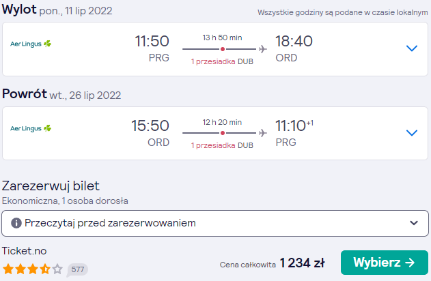Click the red stopover dot on return flight
Screen dimensions: 431x281
click(x=223, y=133)
